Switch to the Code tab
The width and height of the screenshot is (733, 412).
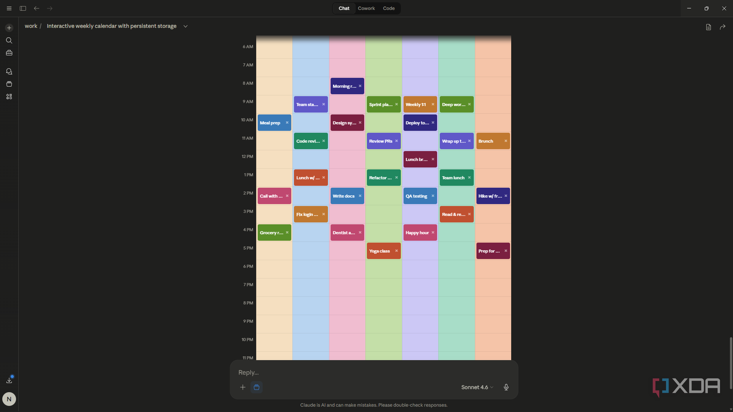pos(389,8)
